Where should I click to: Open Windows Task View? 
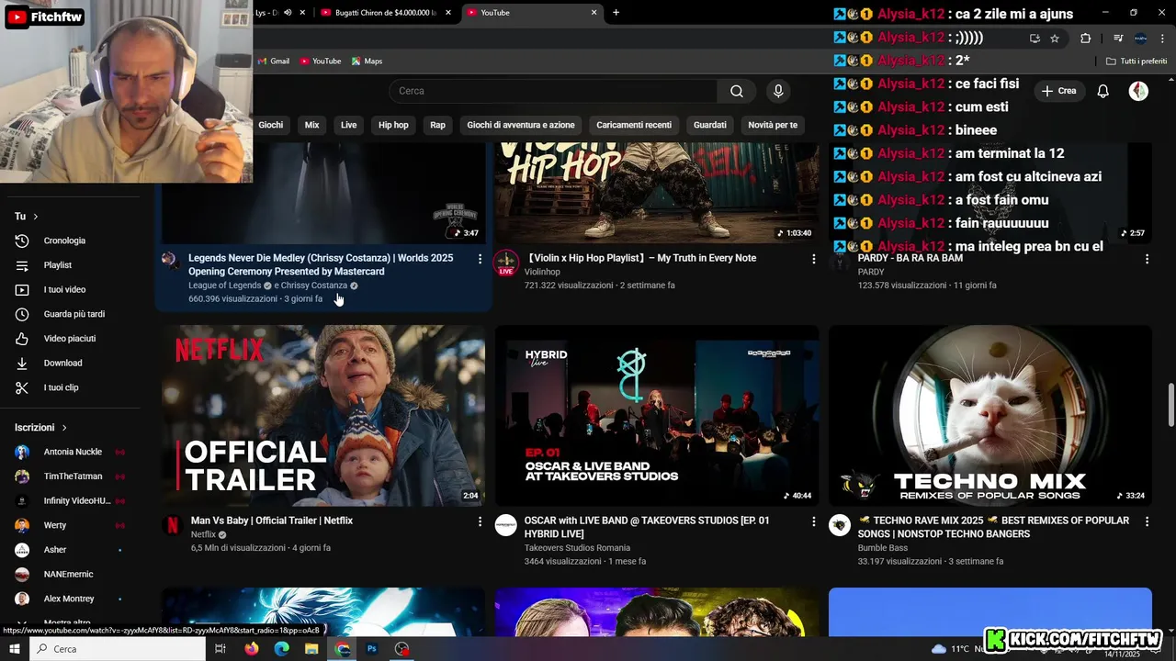pos(220,649)
